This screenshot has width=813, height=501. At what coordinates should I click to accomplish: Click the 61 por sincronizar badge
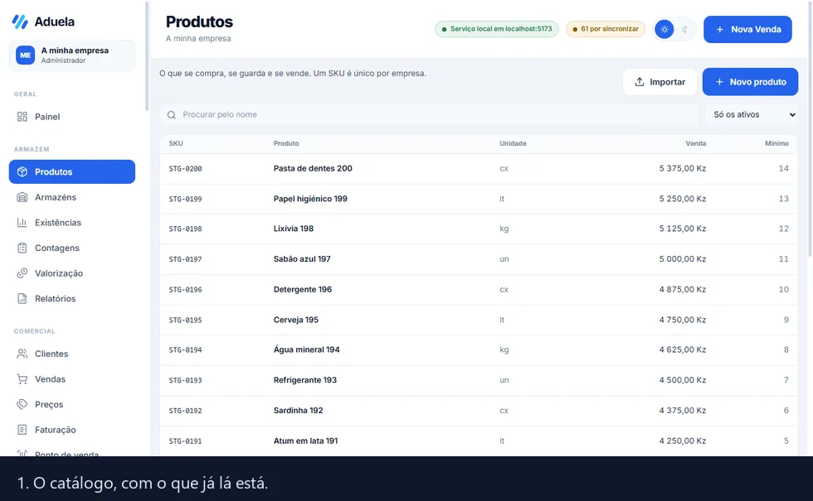click(x=605, y=29)
